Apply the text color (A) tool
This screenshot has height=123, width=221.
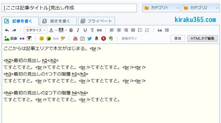pyautogui.click(x=51, y=30)
